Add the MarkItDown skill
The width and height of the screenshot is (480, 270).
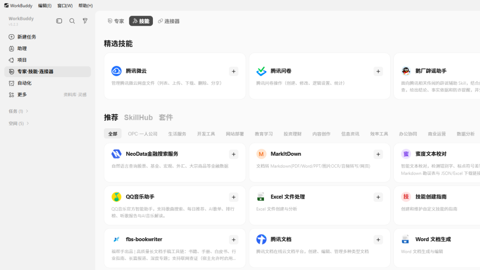click(x=378, y=154)
